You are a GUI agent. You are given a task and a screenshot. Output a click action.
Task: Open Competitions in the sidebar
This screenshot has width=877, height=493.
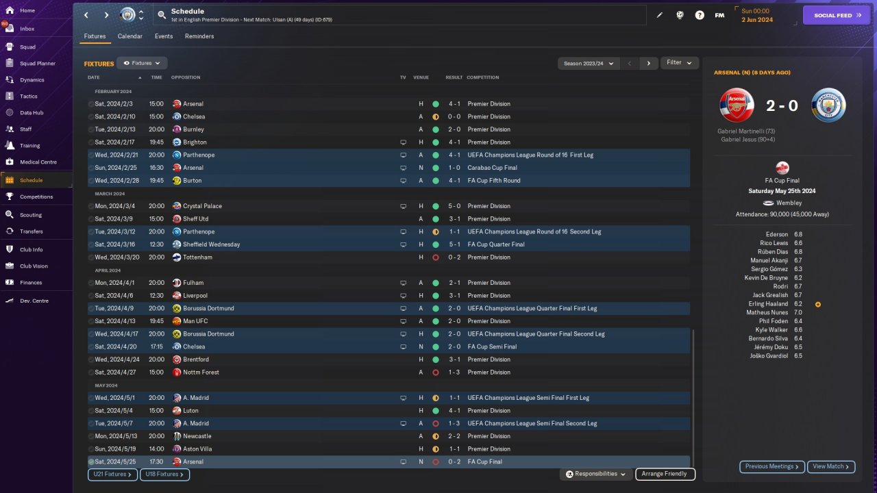pos(36,197)
